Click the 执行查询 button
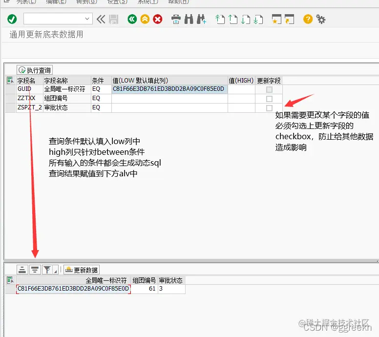This screenshot has width=379, height=337. [x=35, y=70]
